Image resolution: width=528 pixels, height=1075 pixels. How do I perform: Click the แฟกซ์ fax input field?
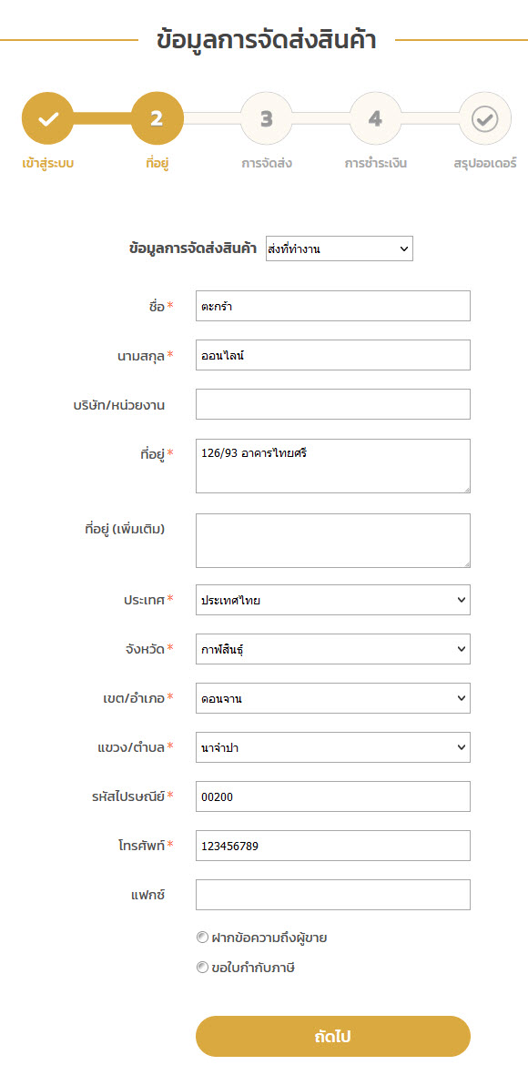[333, 895]
